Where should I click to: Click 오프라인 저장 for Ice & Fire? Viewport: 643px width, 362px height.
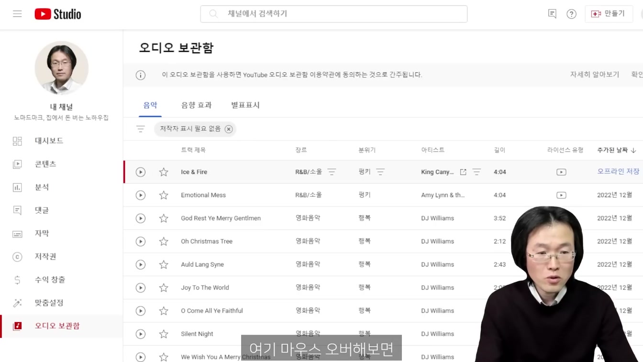pyautogui.click(x=618, y=171)
